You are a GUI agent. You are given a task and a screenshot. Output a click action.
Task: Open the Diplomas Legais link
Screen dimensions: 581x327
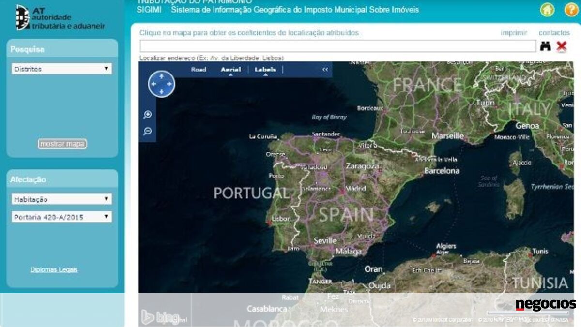tap(54, 269)
